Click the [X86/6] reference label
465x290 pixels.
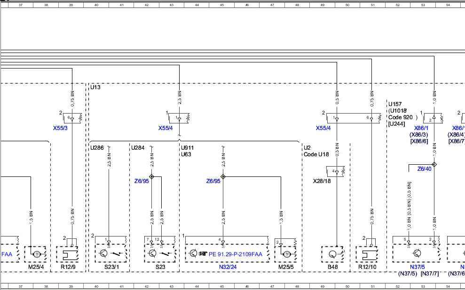419,141
